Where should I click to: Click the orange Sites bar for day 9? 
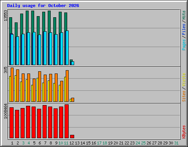(56, 87)
